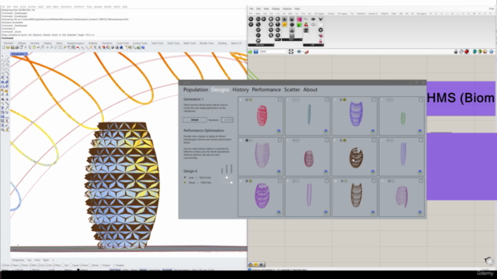This screenshot has width=497, height=279.
Task: Check the small green design card's selection box
Action: coord(421,100)
